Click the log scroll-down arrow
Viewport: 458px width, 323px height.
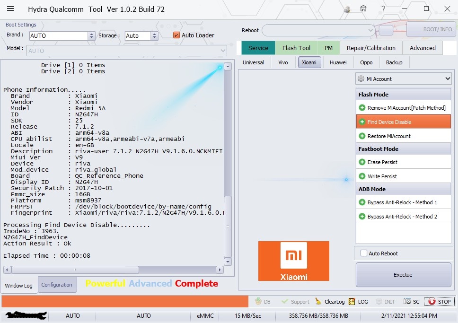(x=228, y=262)
